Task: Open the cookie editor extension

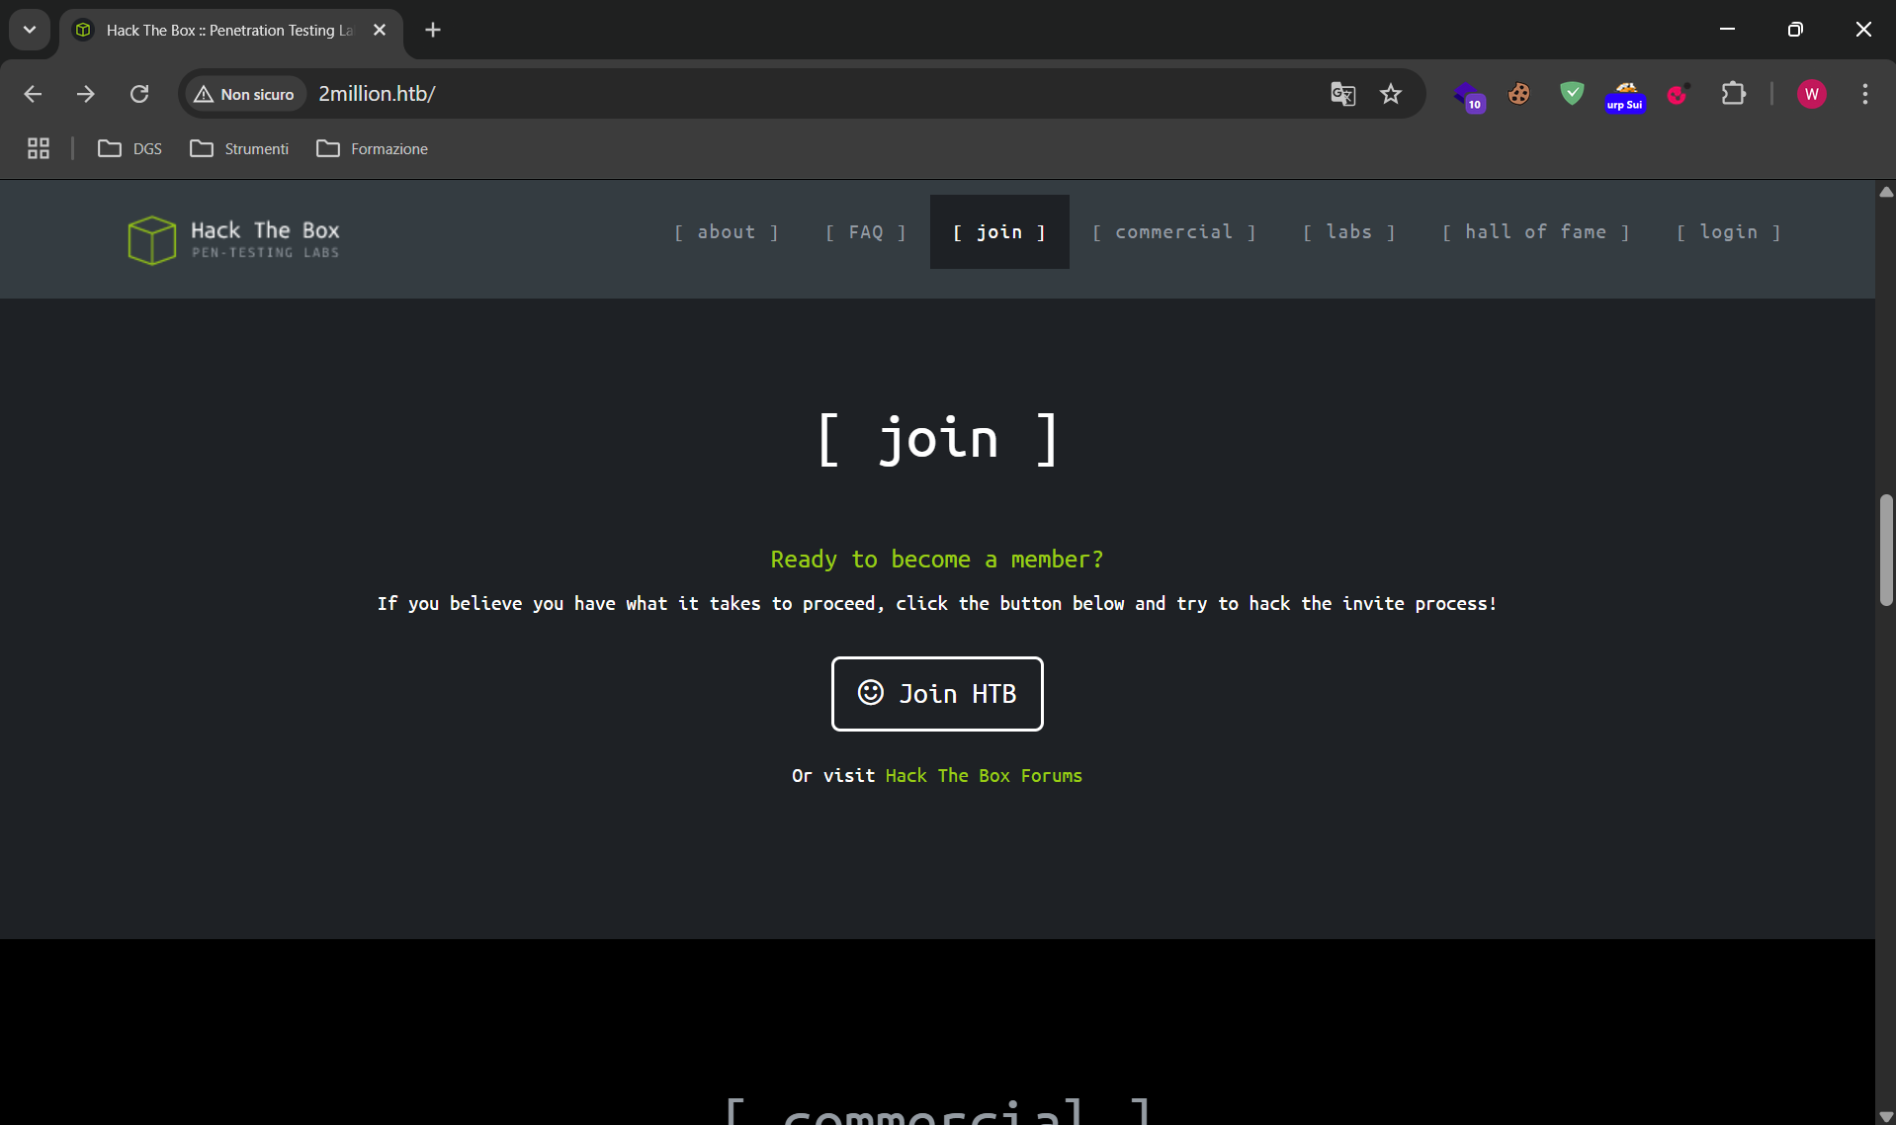Action: [1519, 94]
